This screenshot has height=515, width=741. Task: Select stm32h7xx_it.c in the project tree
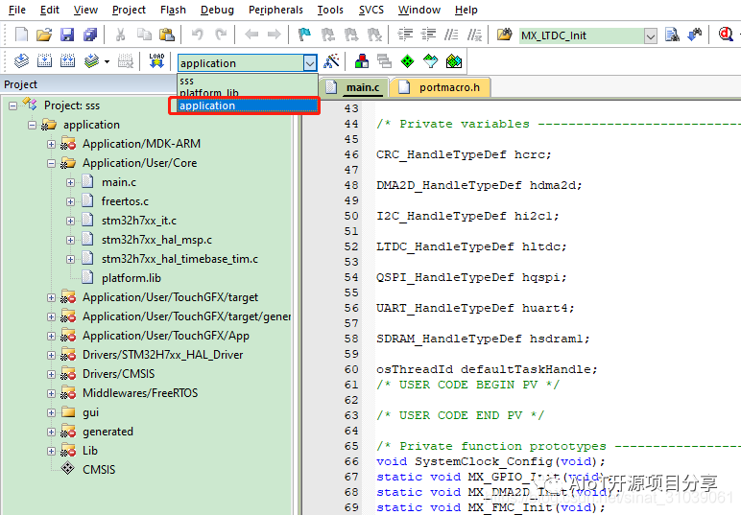pos(139,221)
